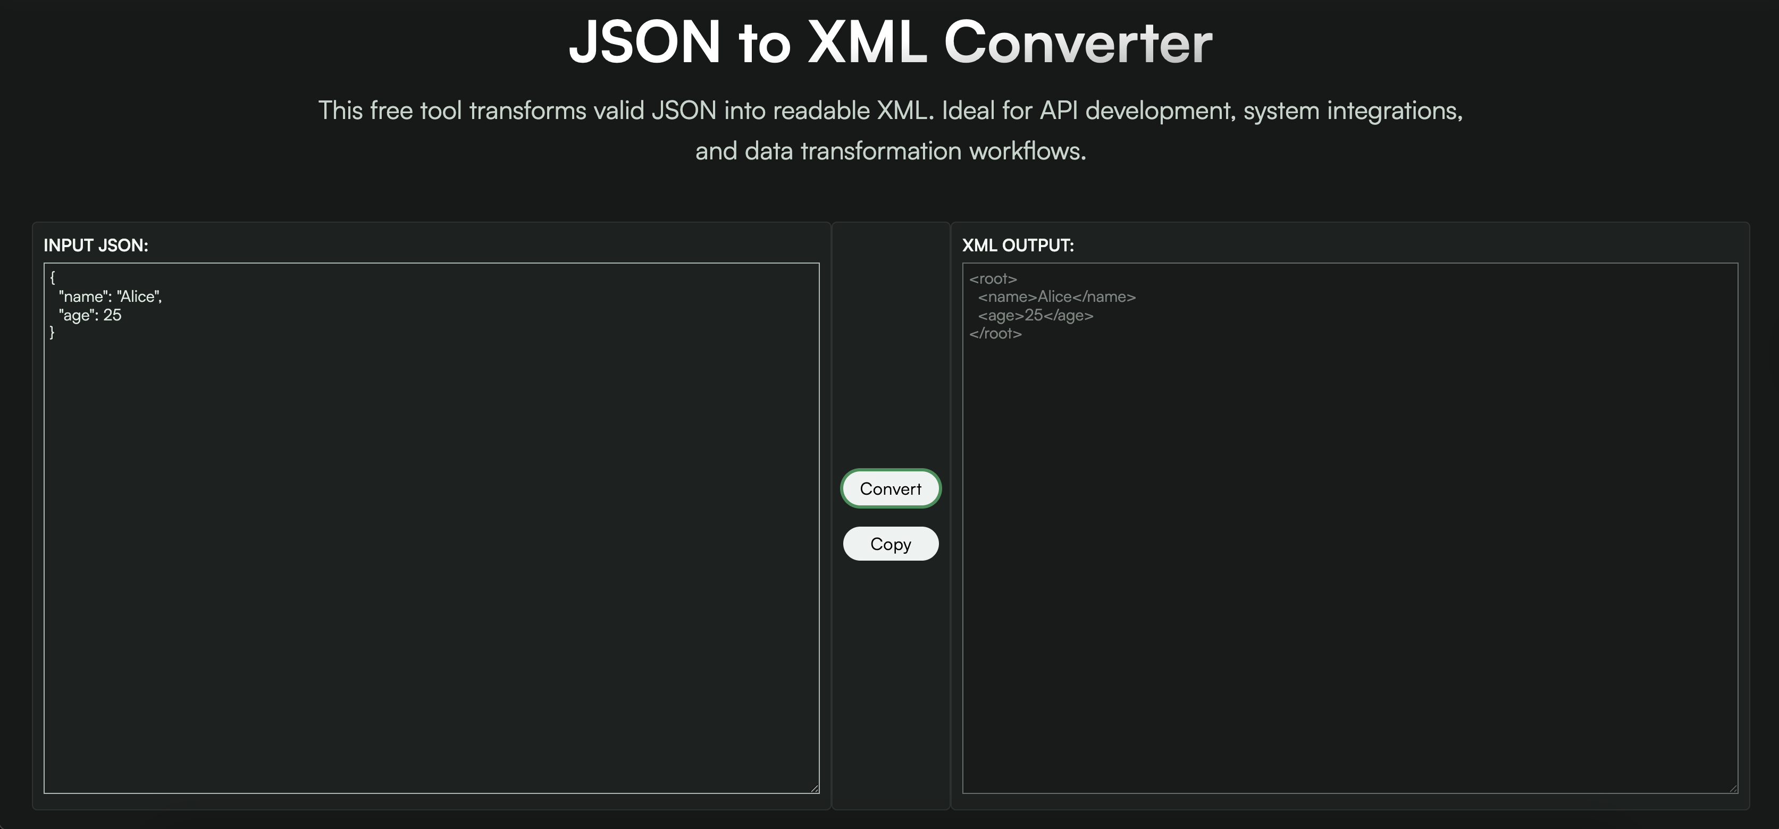Click the JSON to XML Converter heading
The height and width of the screenshot is (829, 1779).
pos(890,42)
